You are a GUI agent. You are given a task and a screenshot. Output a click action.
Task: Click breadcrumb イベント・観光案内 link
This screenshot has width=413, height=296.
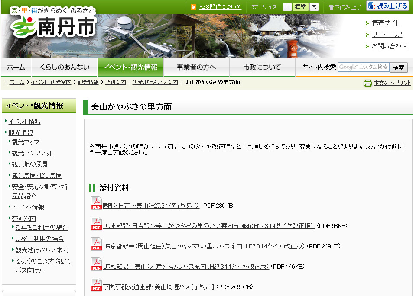[51, 82]
